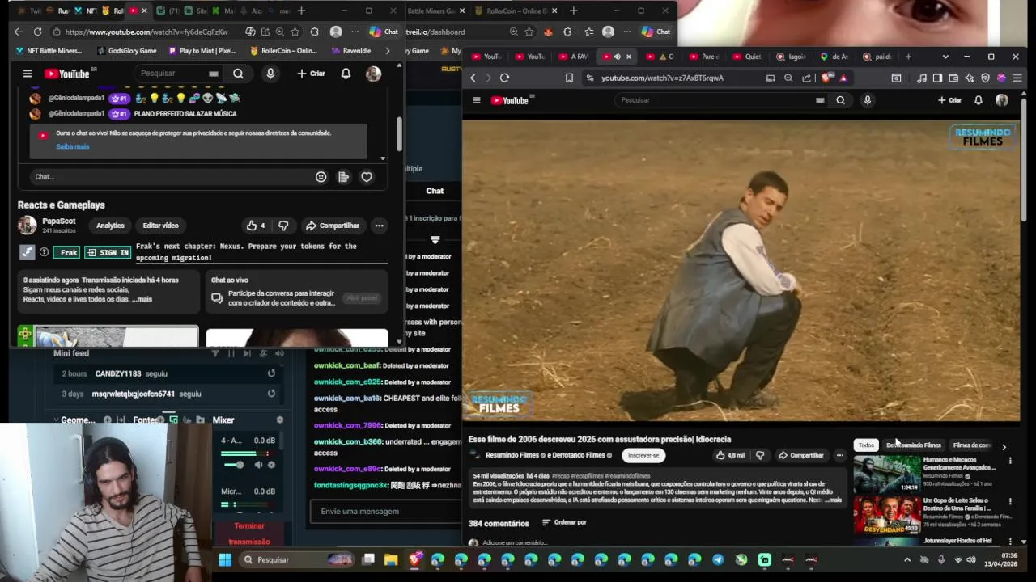Select De Resumindo Filmes chip

[x=913, y=445]
